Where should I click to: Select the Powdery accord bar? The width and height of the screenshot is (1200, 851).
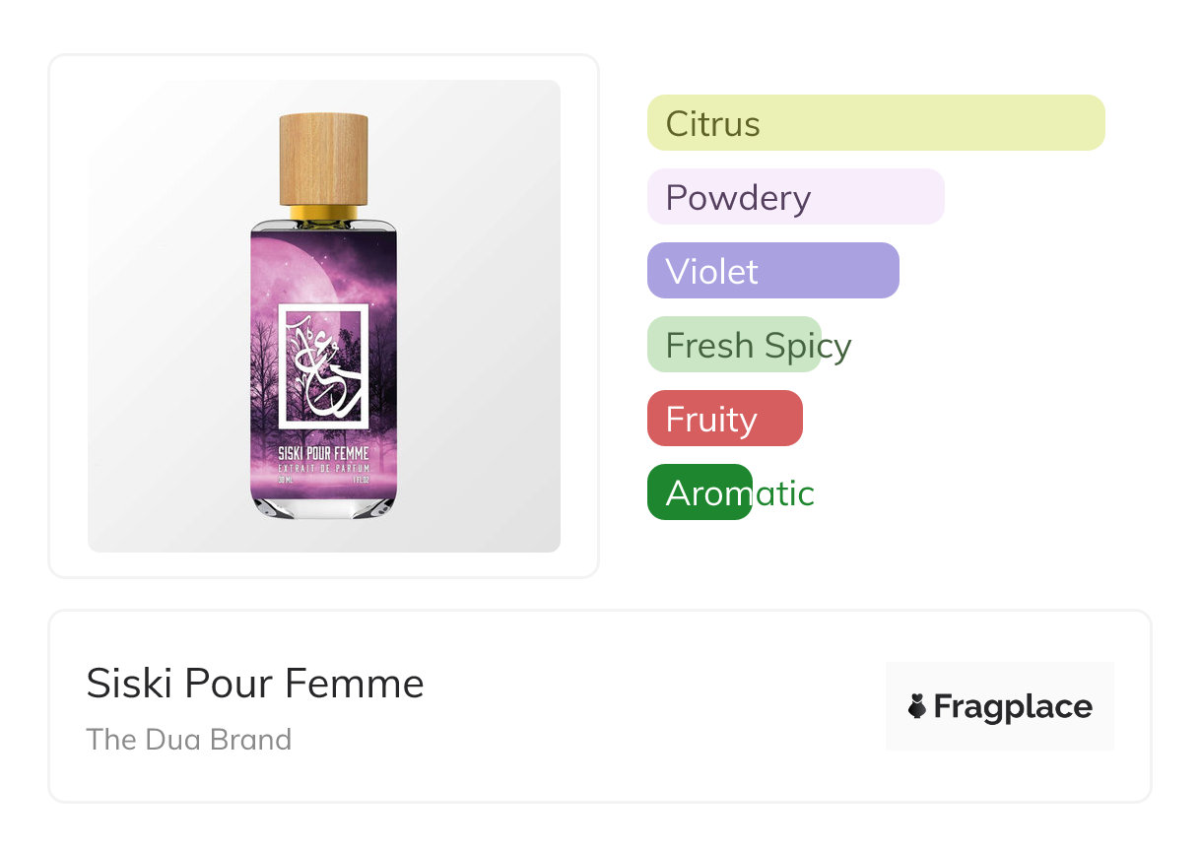(795, 197)
